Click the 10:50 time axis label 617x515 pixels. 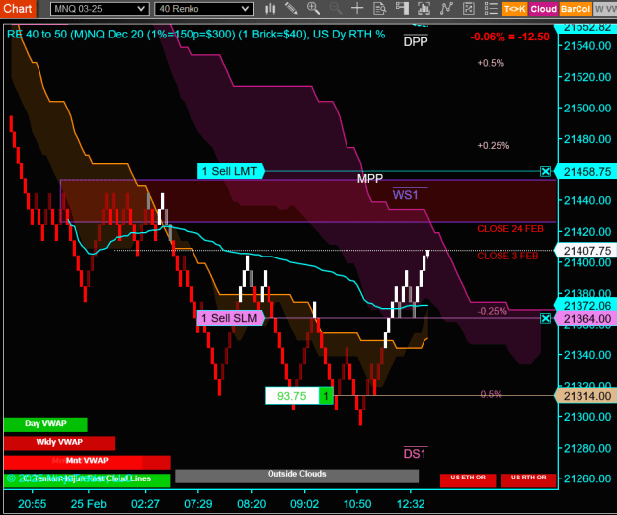coord(357,504)
